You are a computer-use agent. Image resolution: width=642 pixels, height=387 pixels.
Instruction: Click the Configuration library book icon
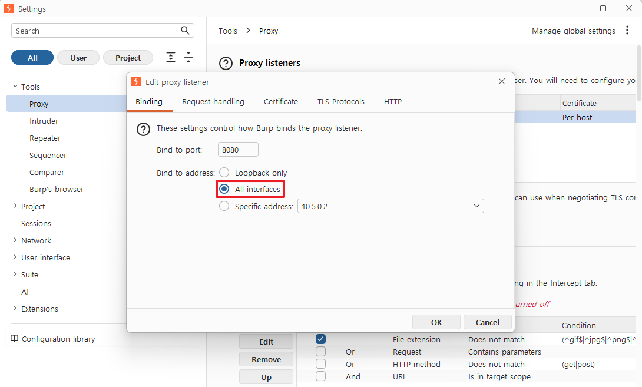tap(14, 339)
